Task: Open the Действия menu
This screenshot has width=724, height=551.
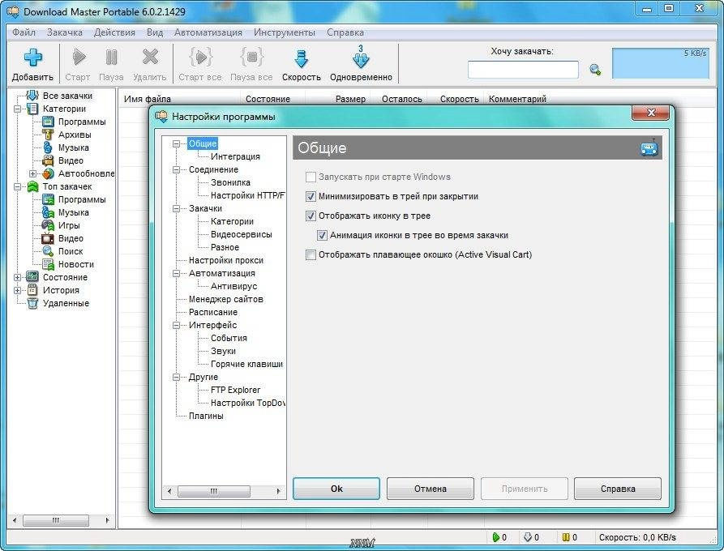Action: coord(114,32)
